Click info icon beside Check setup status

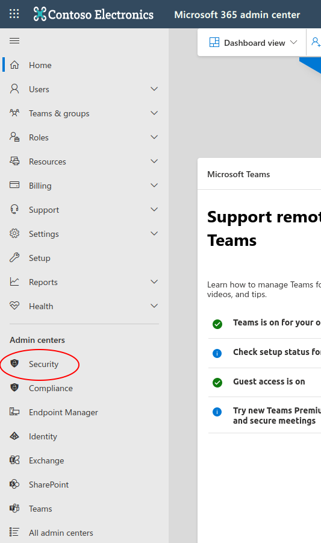[217, 353]
